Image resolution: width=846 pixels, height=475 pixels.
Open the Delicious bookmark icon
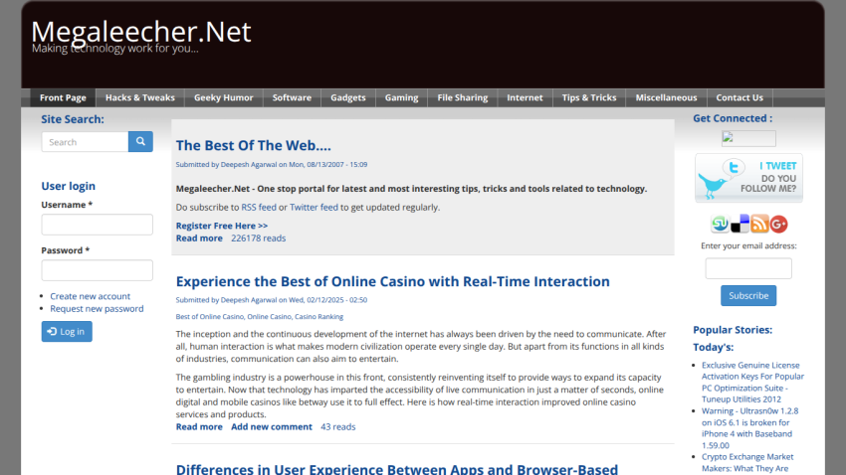click(x=740, y=224)
